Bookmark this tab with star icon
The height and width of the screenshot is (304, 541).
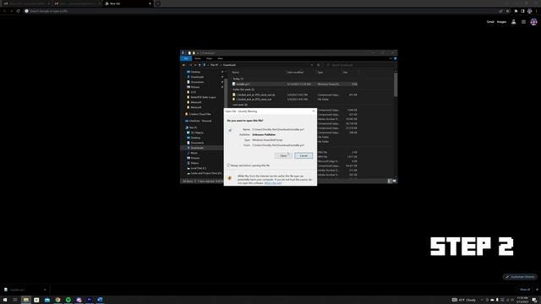507,11
